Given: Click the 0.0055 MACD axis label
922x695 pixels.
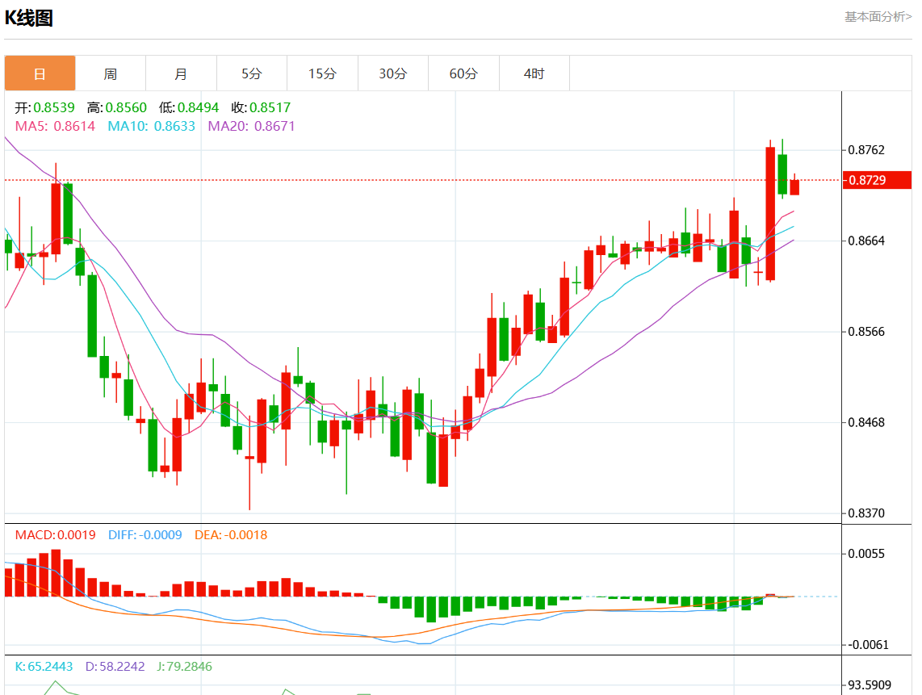Looking at the screenshot, I should click(x=866, y=553).
